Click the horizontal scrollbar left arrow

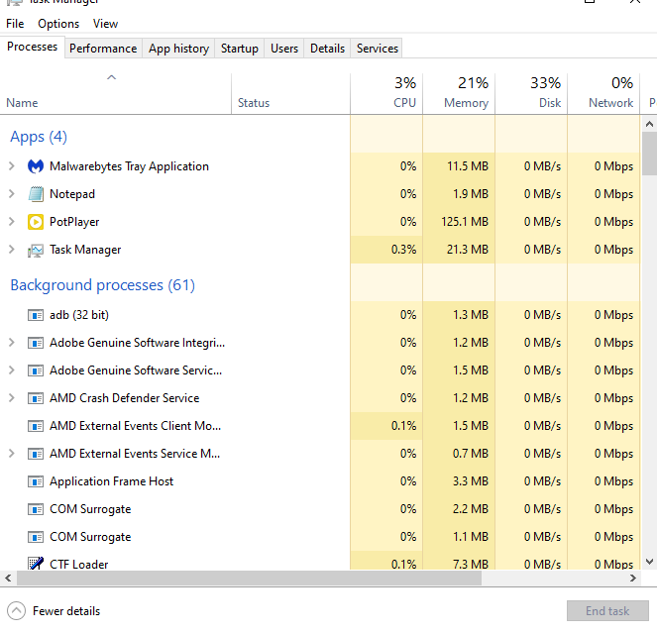pyautogui.click(x=8, y=579)
